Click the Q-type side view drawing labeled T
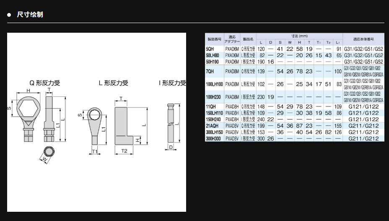The height and width of the screenshot is (221, 389). 50,115
